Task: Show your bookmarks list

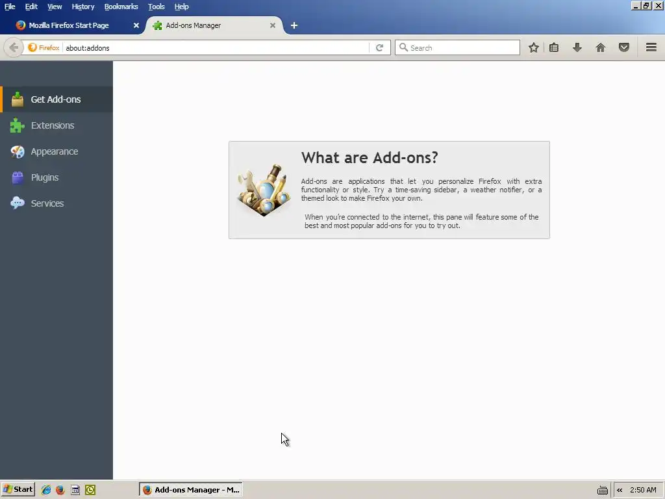Action: coord(554,47)
